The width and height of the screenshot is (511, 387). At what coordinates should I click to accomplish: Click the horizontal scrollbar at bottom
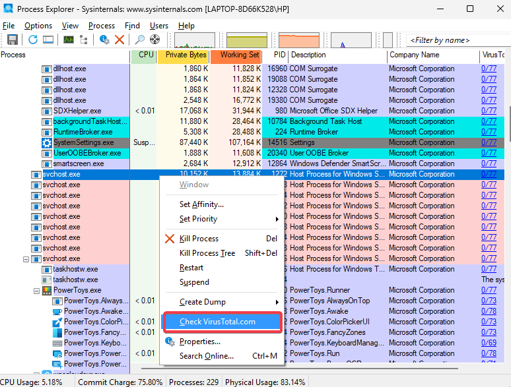(300, 369)
